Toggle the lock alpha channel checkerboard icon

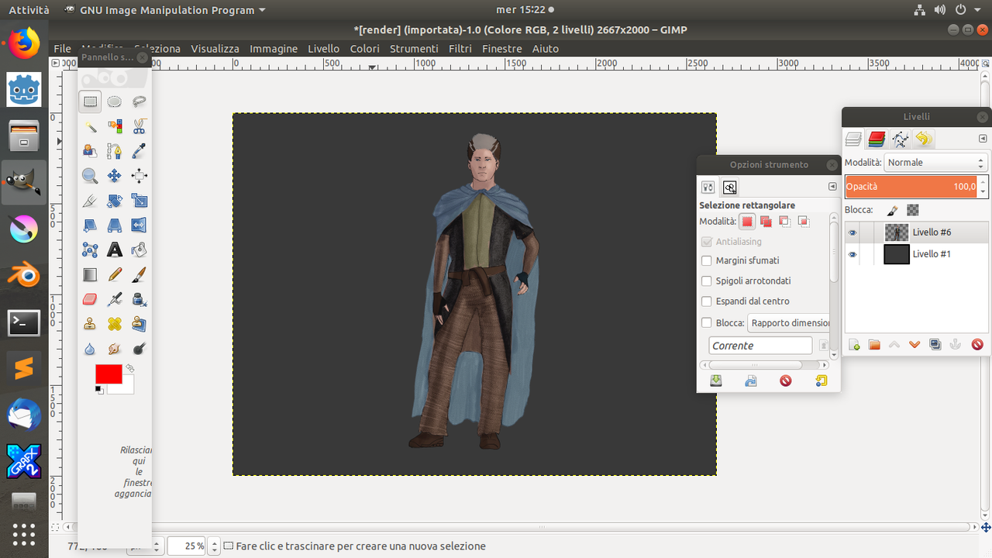pos(913,210)
